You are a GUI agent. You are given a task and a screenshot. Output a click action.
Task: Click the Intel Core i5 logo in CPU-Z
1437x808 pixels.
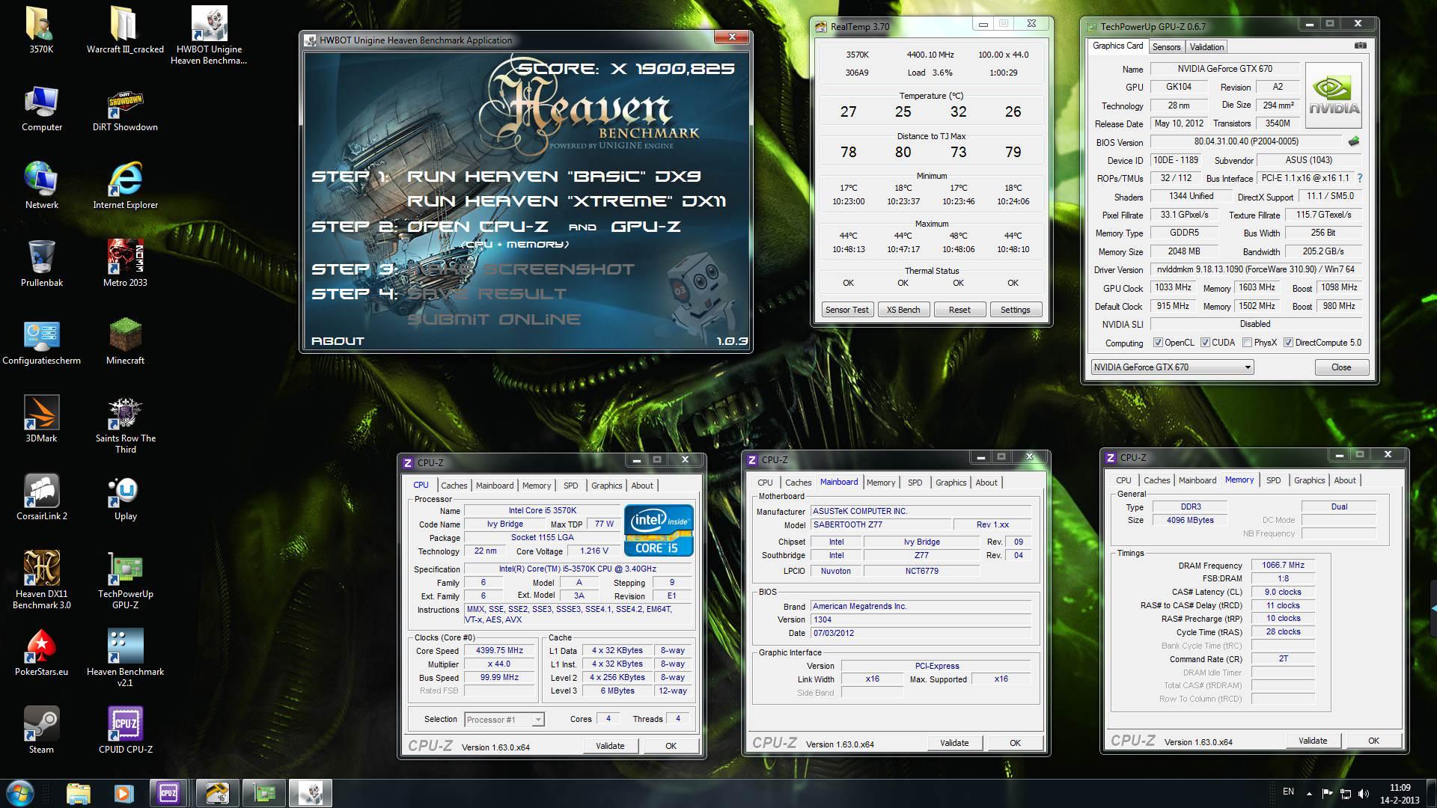pos(659,531)
